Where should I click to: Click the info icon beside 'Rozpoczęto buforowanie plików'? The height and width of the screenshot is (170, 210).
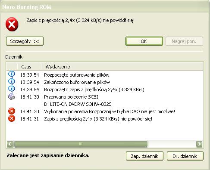[12, 74]
